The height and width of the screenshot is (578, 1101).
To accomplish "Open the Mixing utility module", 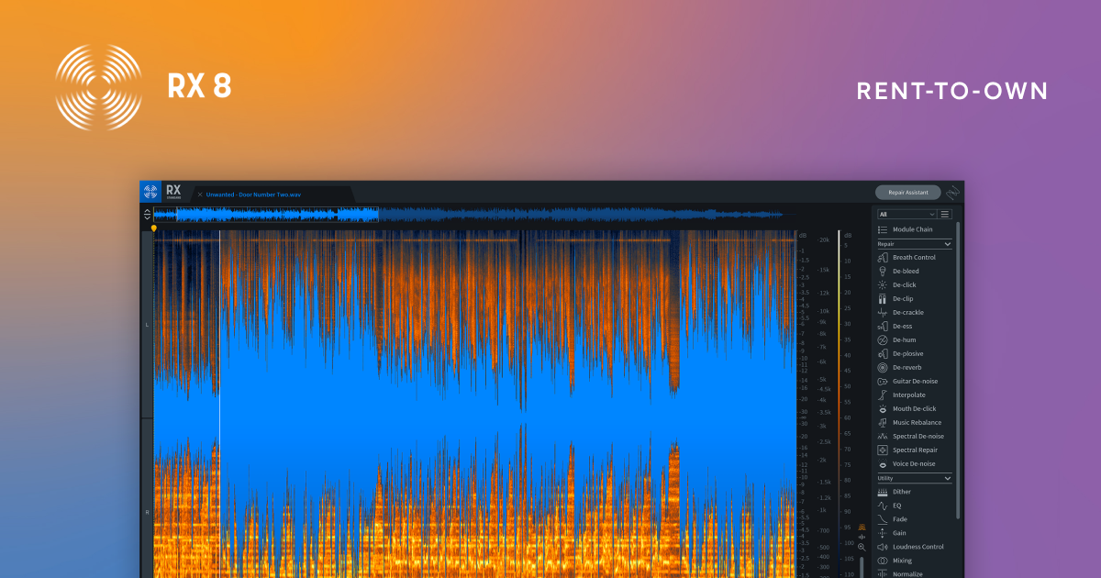I will [895, 561].
